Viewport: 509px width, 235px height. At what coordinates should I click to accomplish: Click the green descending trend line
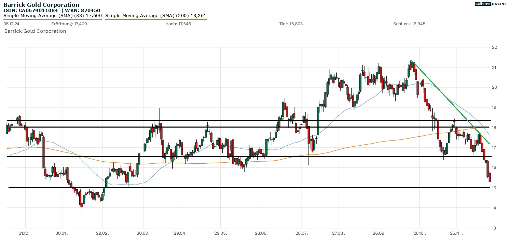coord(451,102)
